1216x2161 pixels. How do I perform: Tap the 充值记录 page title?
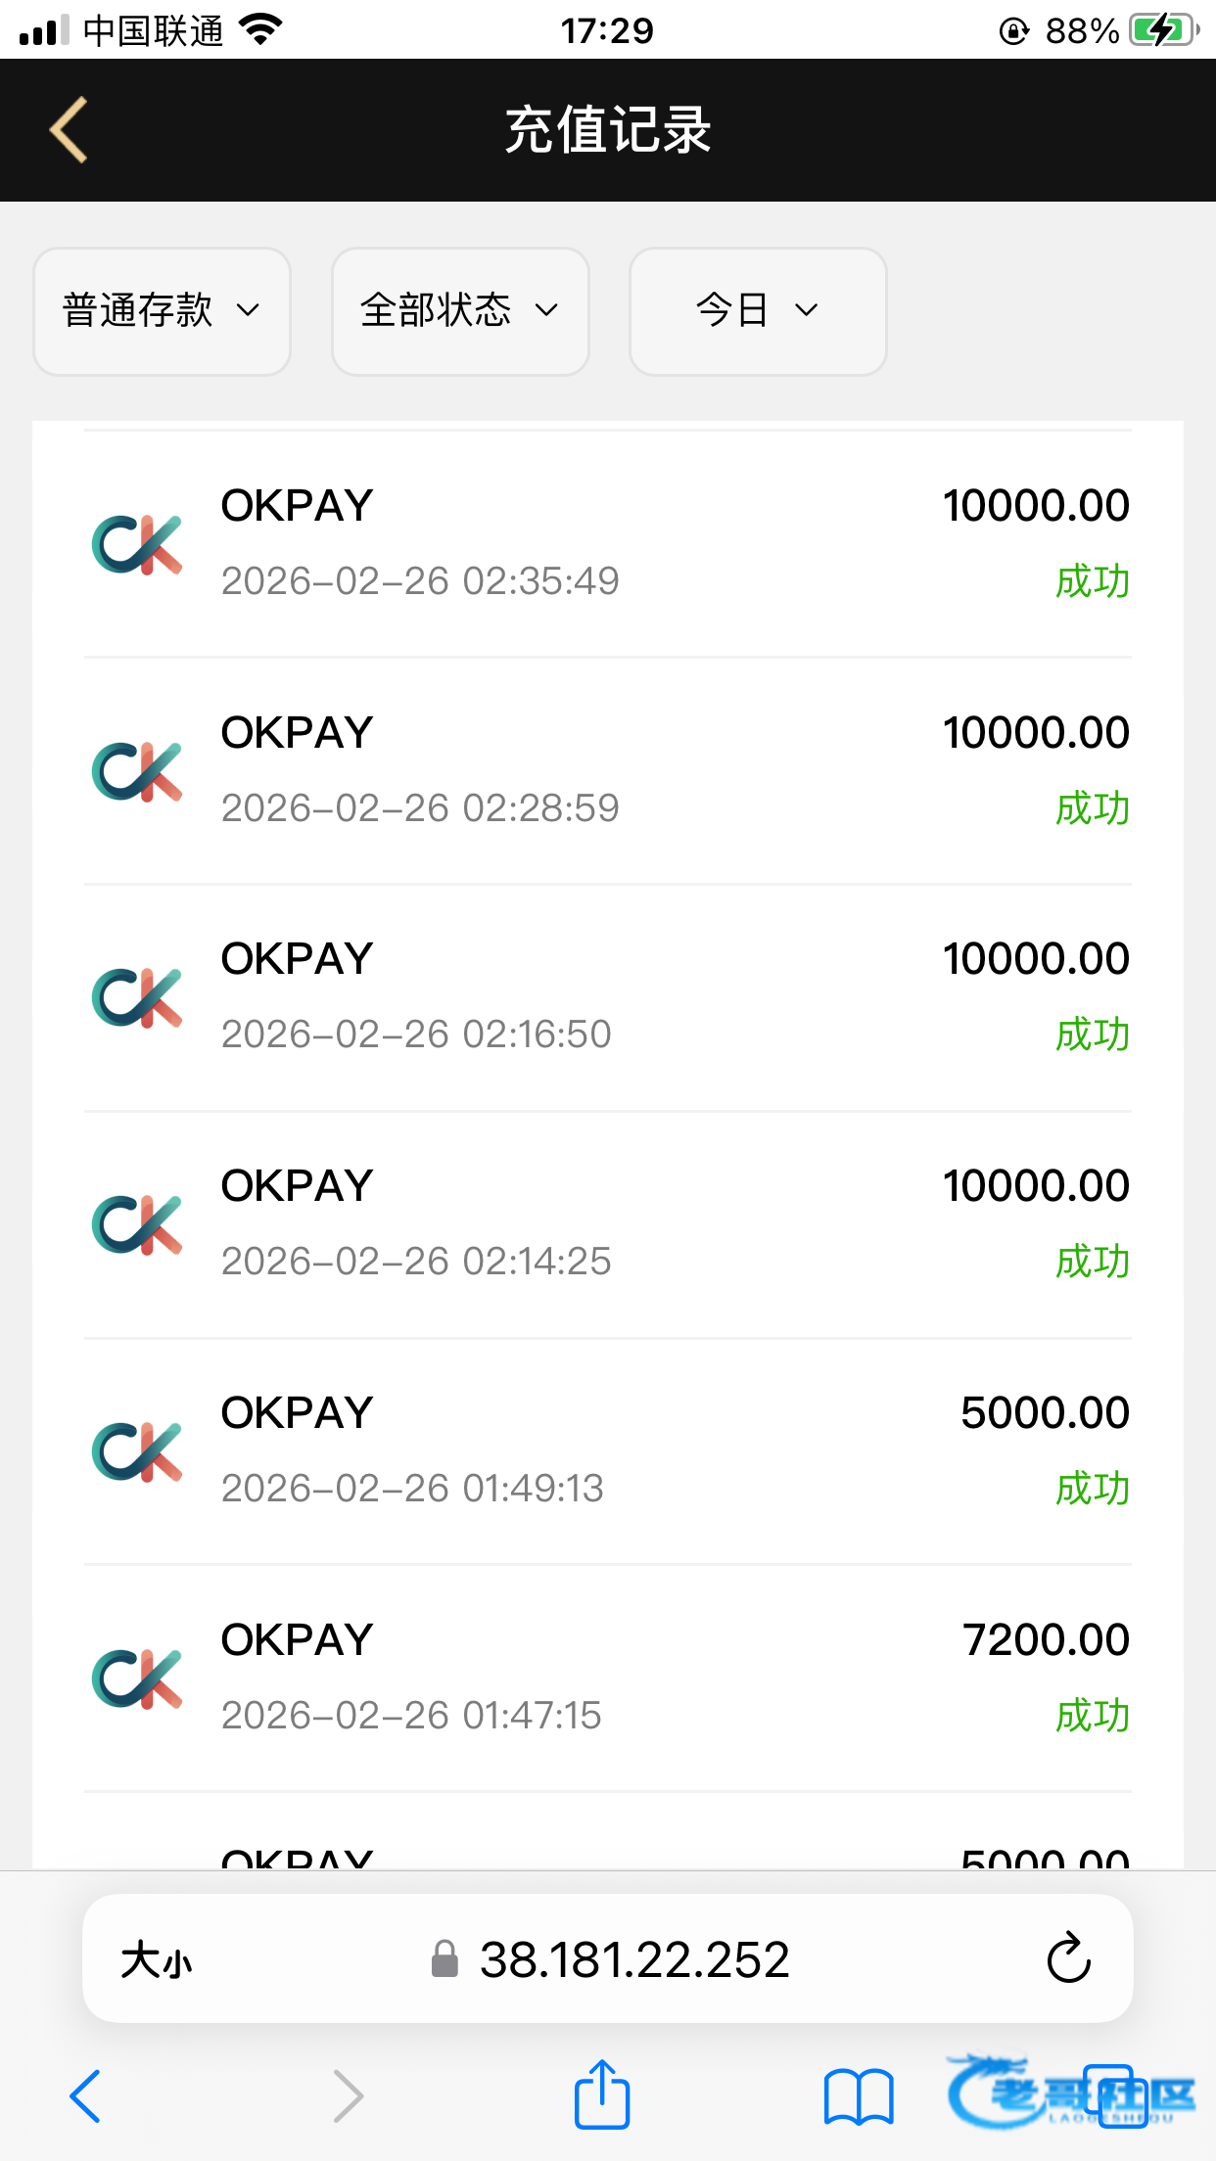click(x=608, y=130)
